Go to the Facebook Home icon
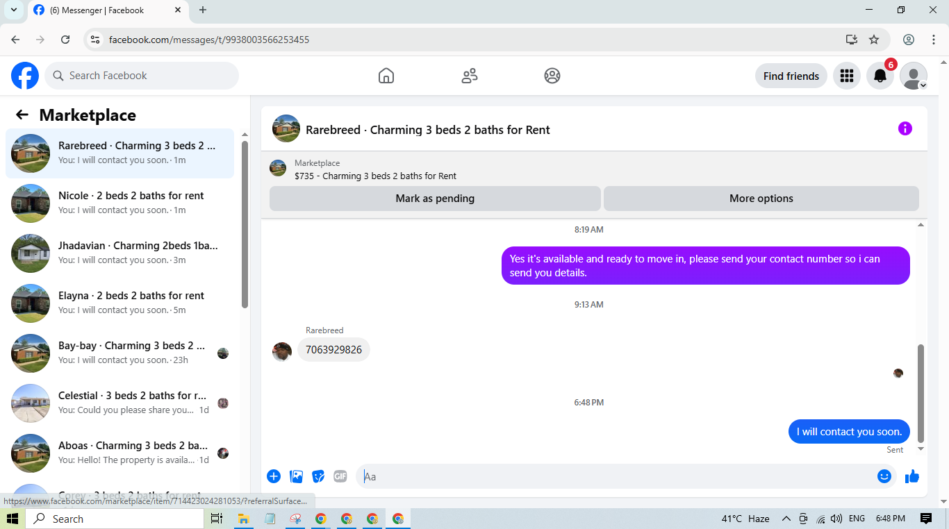Viewport: 949px width, 529px height. tap(386, 76)
